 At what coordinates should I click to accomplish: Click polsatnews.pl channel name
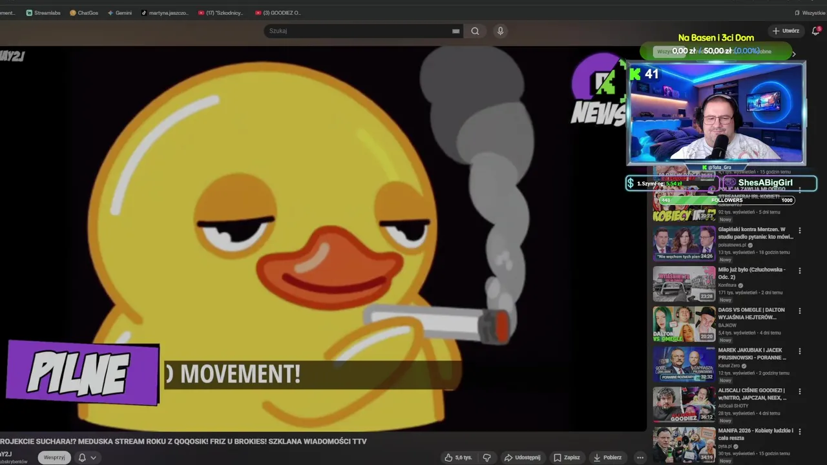732,245
